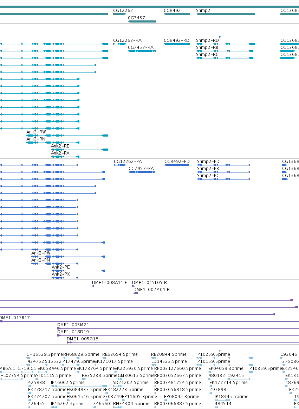Click the Snmp2 gene label
The width and height of the screenshot is (299, 409).
pyautogui.click(x=203, y=11)
